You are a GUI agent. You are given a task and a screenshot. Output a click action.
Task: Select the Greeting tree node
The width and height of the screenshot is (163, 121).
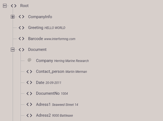[36, 28]
